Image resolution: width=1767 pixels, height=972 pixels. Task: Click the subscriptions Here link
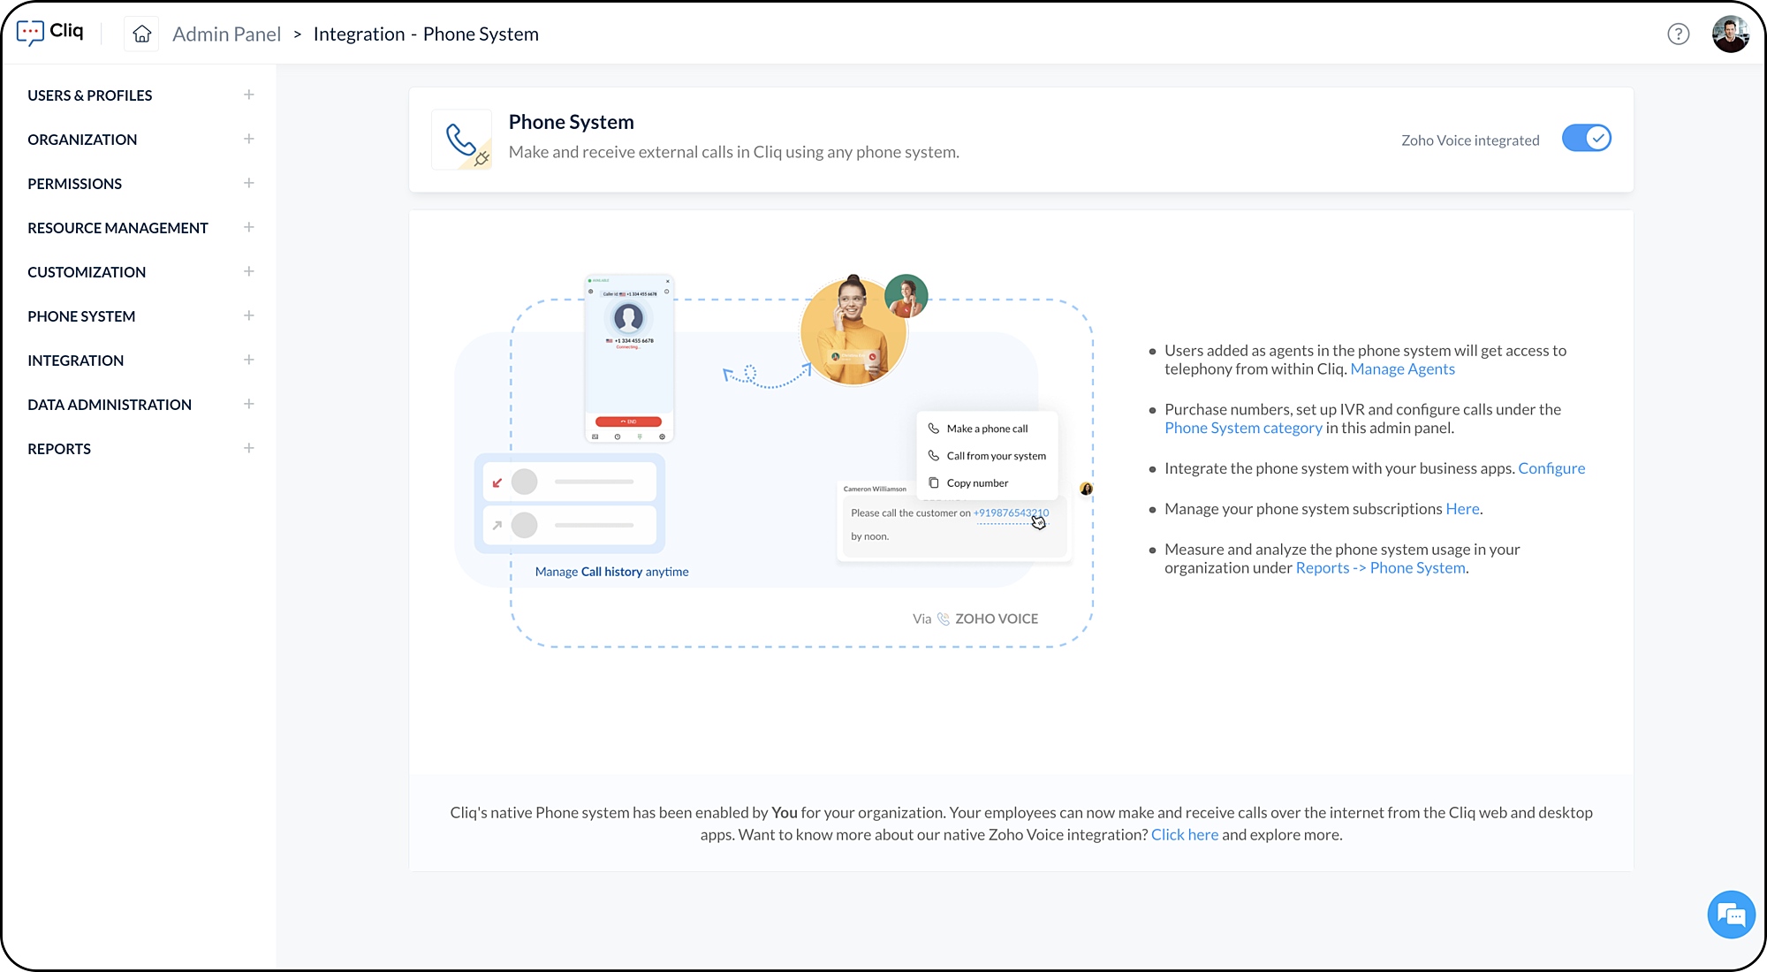1462,509
